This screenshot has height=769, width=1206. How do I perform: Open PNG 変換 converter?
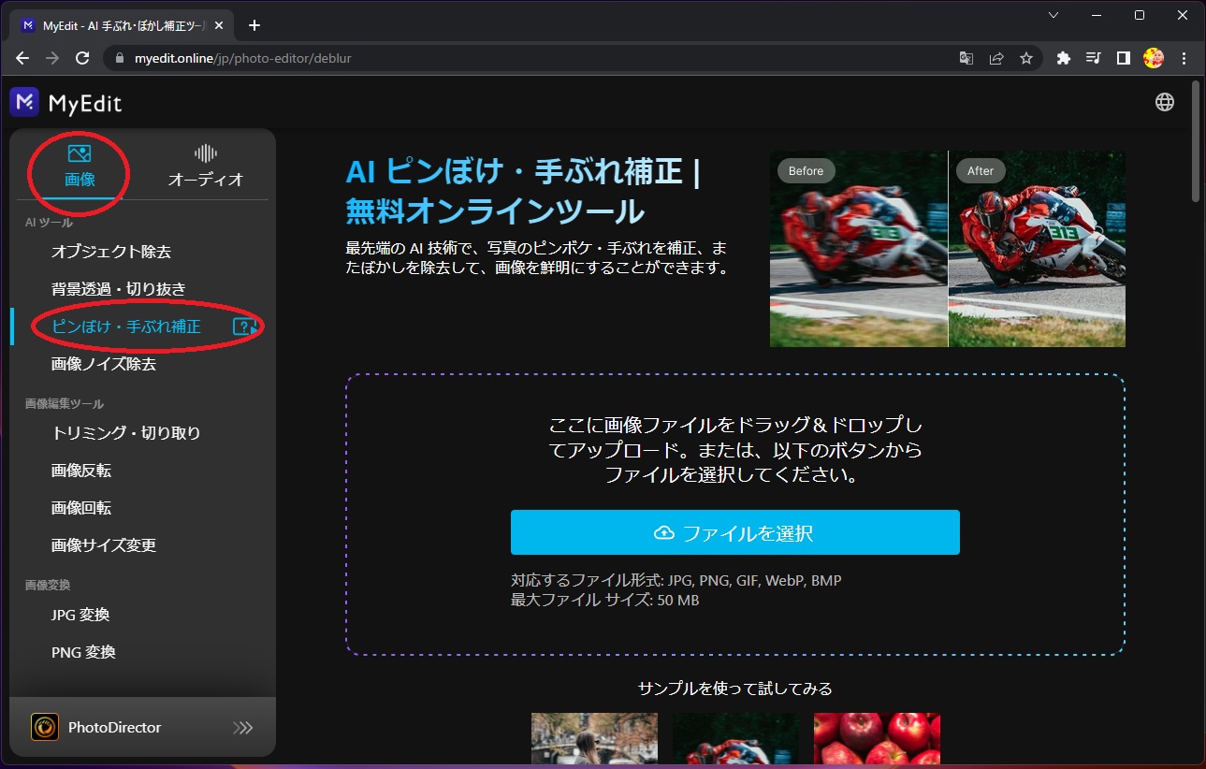pos(83,652)
